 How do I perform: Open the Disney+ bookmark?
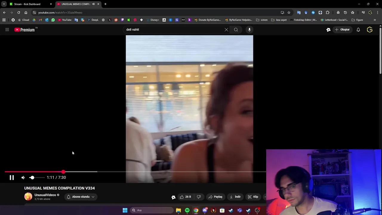click(x=153, y=20)
